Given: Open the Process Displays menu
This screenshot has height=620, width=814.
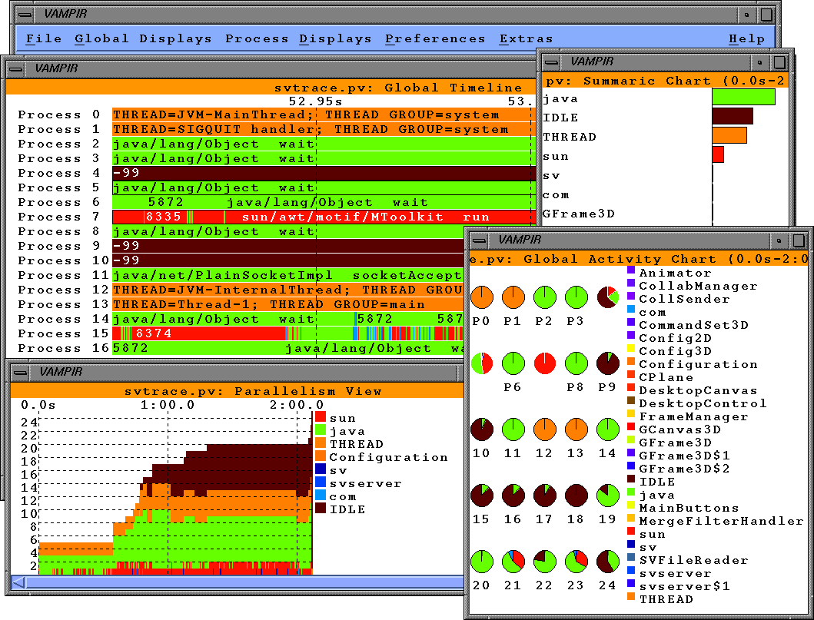Looking at the screenshot, I should (x=298, y=39).
